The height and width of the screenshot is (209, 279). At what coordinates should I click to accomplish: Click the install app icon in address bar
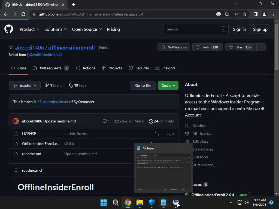(227, 14)
